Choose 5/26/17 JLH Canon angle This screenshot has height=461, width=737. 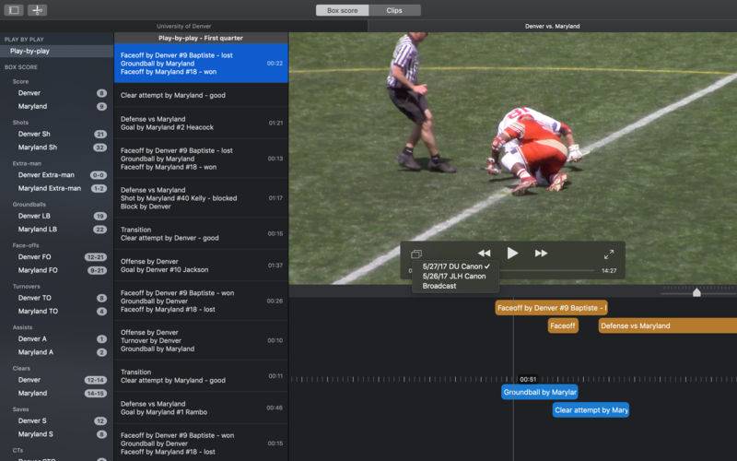tap(455, 276)
